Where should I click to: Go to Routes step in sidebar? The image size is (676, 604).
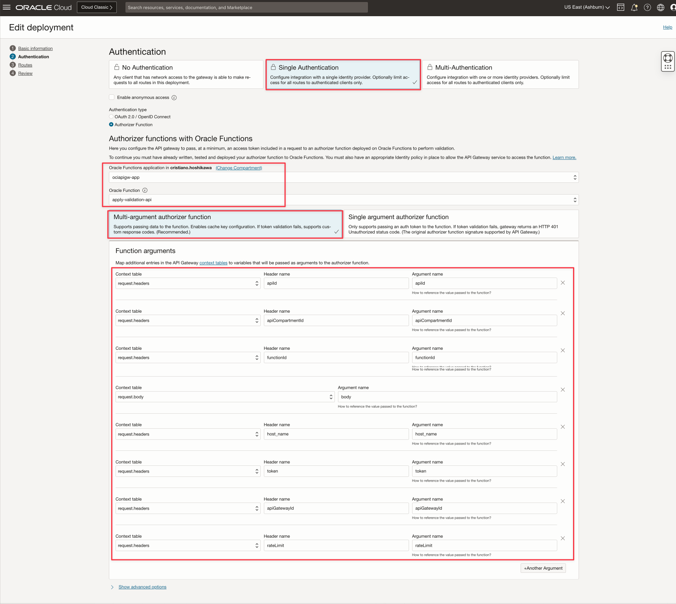[25, 65]
